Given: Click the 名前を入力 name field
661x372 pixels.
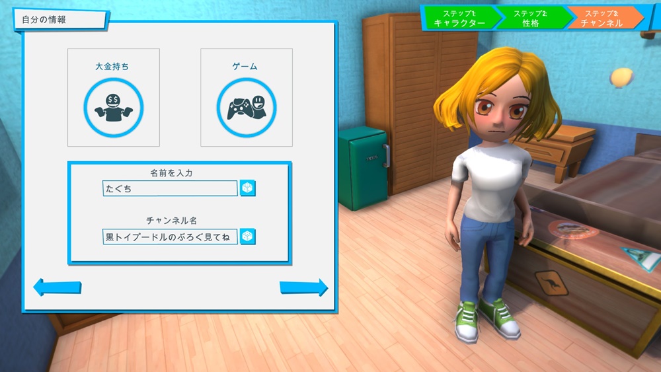Looking at the screenshot, I should pyautogui.click(x=170, y=188).
